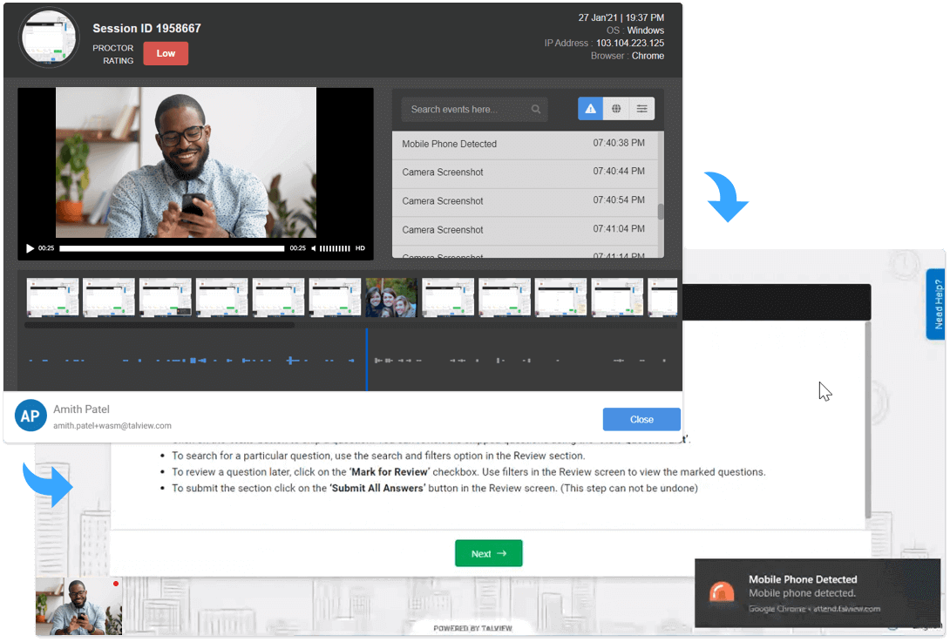Screen dimensions: 950x642
Task: Select the warning triangle alerts filter
Action: coord(590,109)
